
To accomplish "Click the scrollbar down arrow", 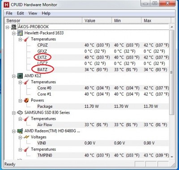I will [x=172, y=157].
